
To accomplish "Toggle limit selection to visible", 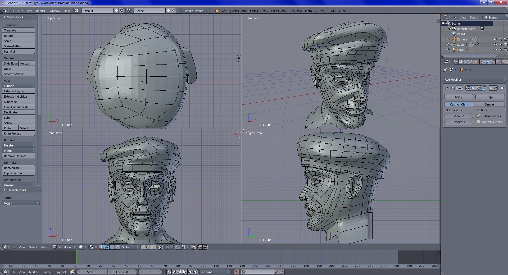I will [160, 247].
